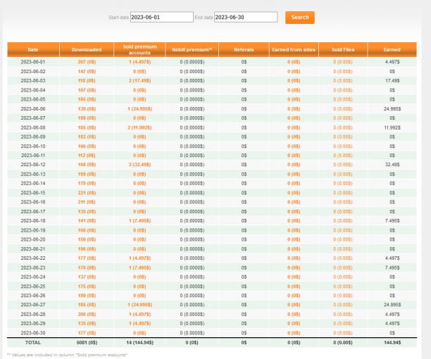Click the orange Search button
Viewport: 431px width, 359px height.
[x=300, y=18]
